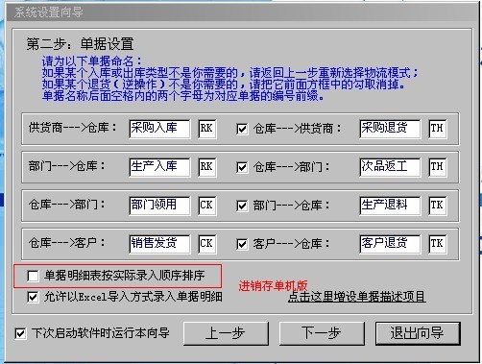Click CK prefix box beside 部门领用
The height and width of the screenshot is (364, 482).
pyautogui.click(x=207, y=206)
